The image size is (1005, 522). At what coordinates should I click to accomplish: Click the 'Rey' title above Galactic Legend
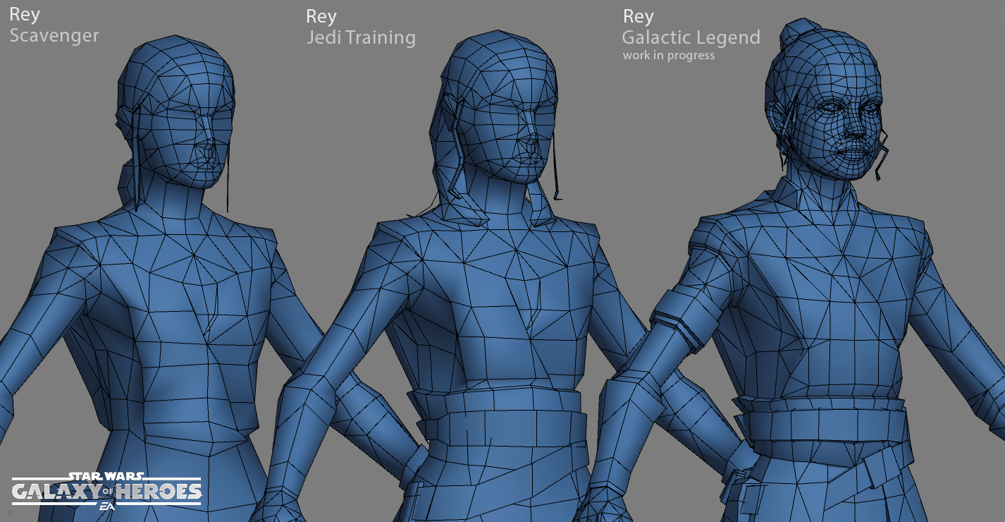[x=638, y=16]
